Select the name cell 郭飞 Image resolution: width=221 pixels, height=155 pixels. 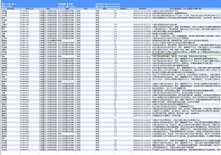point(11,29)
